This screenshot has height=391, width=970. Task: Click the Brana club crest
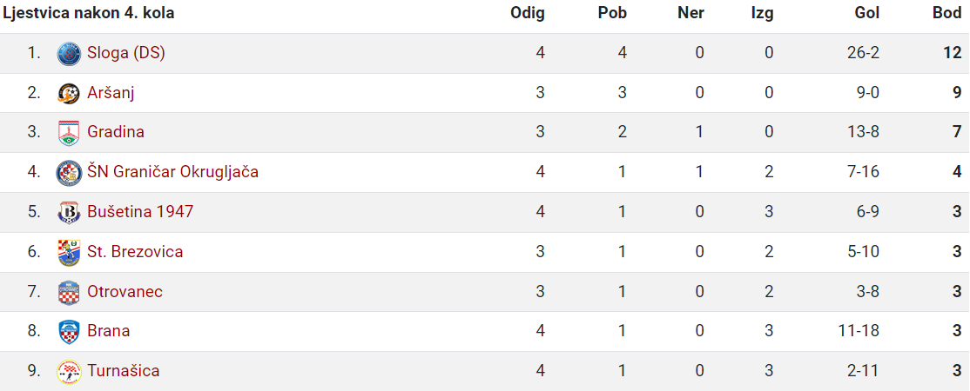[x=69, y=332]
